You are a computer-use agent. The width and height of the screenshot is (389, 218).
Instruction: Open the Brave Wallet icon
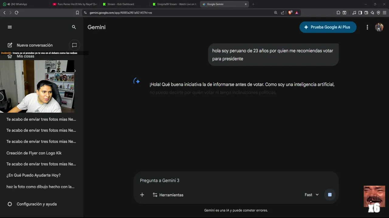[x=366, y=13]
